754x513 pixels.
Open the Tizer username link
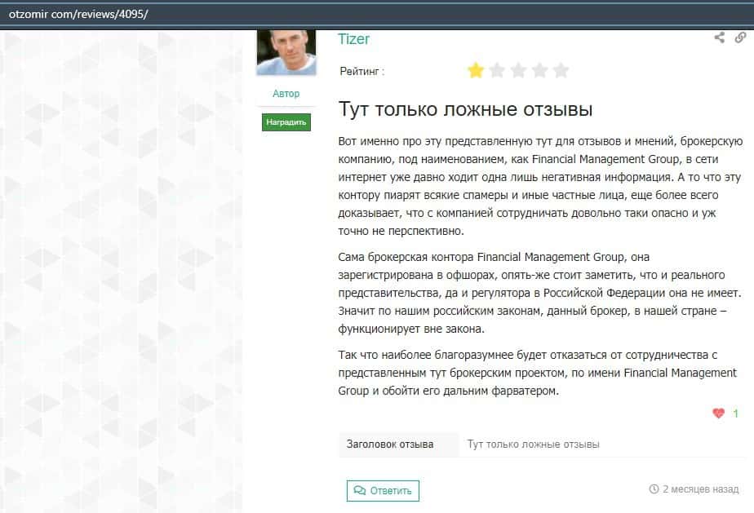tap(353, 39)
